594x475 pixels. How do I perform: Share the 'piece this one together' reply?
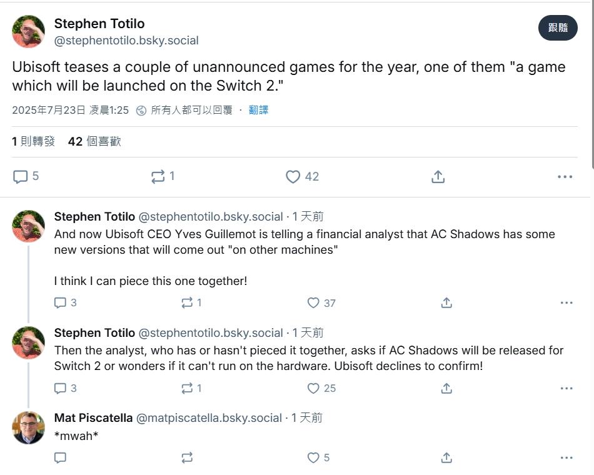[446, 302]
